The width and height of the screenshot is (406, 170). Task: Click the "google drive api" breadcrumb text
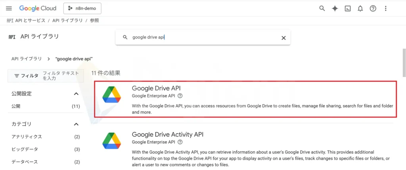pos(74,59)
